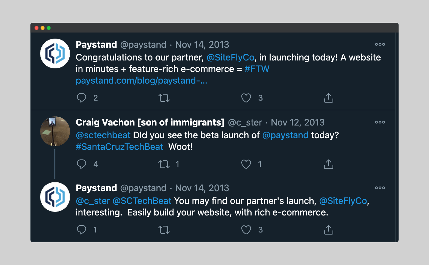This screenshot has height=265, width=429.
Task: Reply to Paystand's tweet mentioning @c_ster
Action: (x=82, y=230)
